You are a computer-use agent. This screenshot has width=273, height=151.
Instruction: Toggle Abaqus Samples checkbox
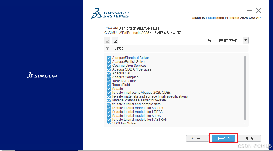tap(109, 77)
